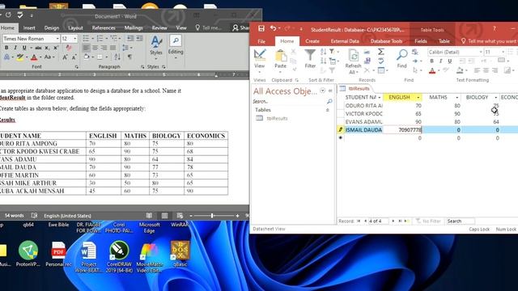Click the CorelDRAW 2019 desktop shortcut

point(119,257)
